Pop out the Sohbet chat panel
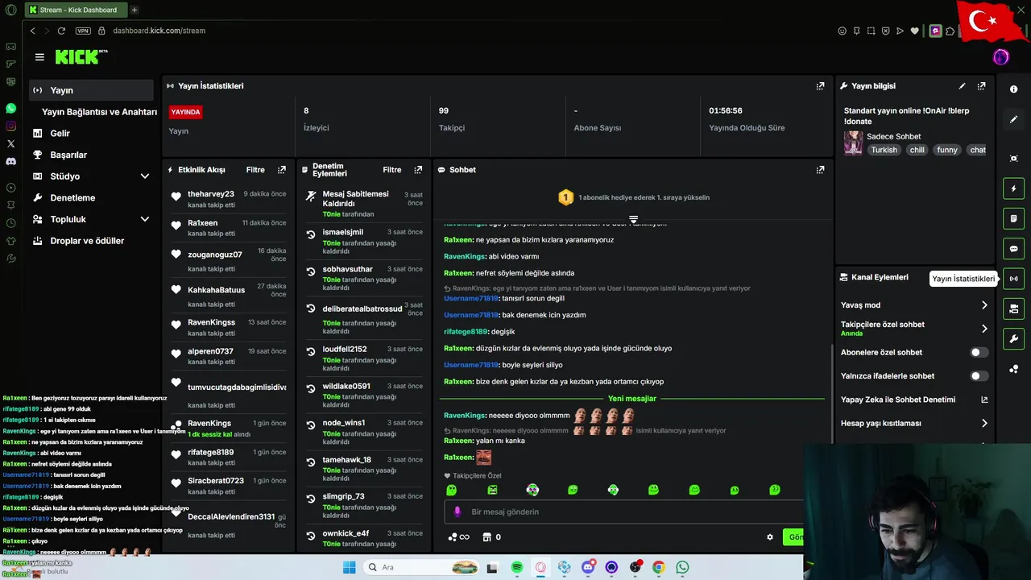Image resolution: width=1031 pixels, height=580 pixels. click(820, 170)
